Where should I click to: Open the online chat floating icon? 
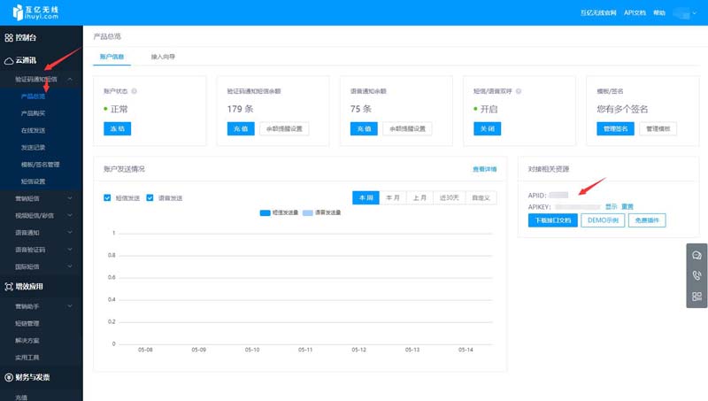[696, 256]
